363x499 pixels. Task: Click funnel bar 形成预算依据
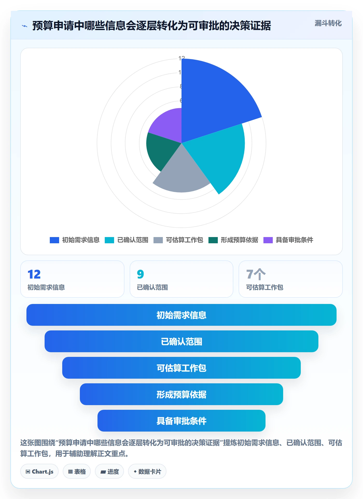point(181,394)
